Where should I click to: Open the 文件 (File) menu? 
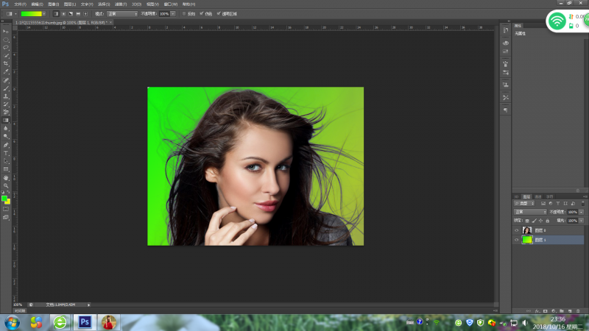click(20, 4)
